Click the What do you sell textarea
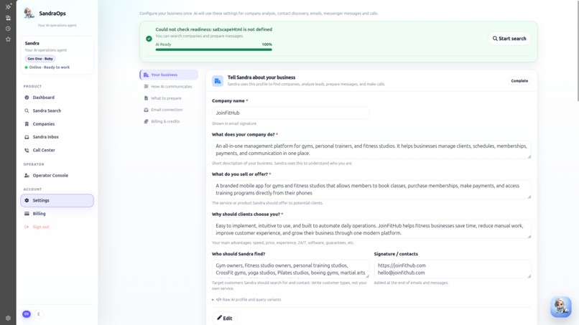The image size is (579, 325). click(371, 189)
